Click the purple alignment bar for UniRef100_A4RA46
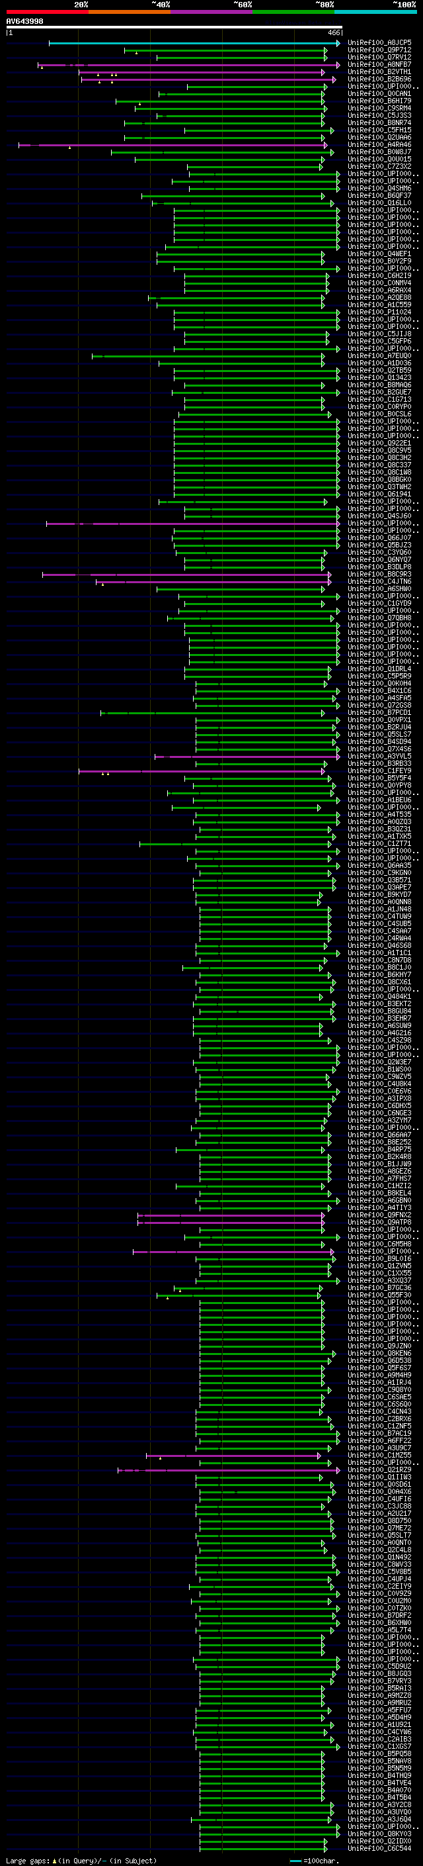Viewport: 423px width, 1866px height. [x=174, y=145]
